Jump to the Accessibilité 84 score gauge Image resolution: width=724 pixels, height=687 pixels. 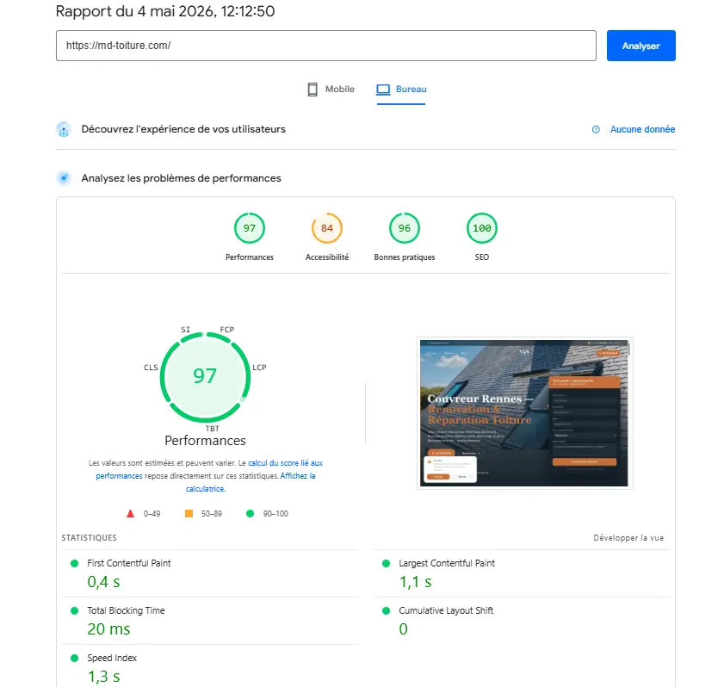327,228
